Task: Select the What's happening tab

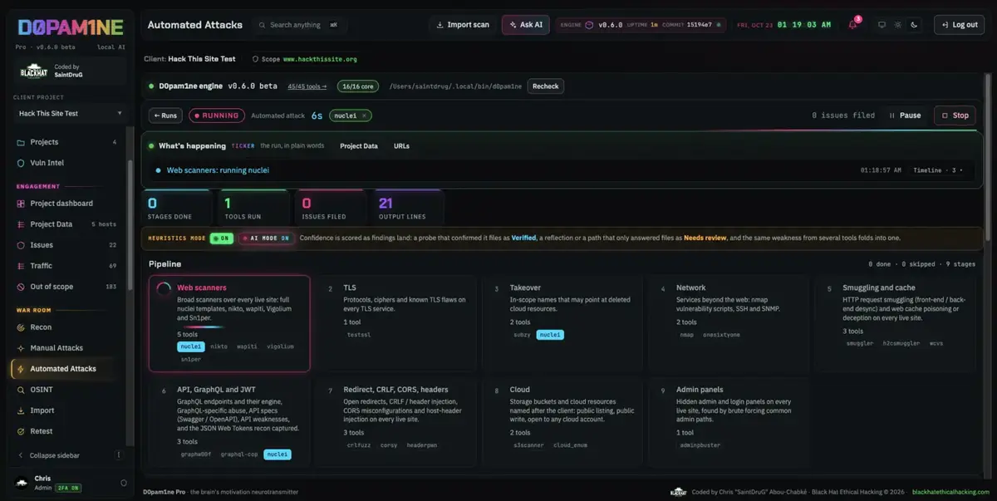Action: point(192,146)
